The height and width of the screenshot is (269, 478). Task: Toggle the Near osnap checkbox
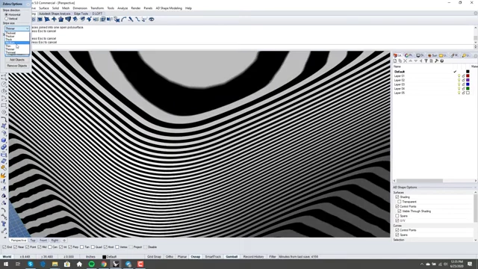(x=15, y=247)
